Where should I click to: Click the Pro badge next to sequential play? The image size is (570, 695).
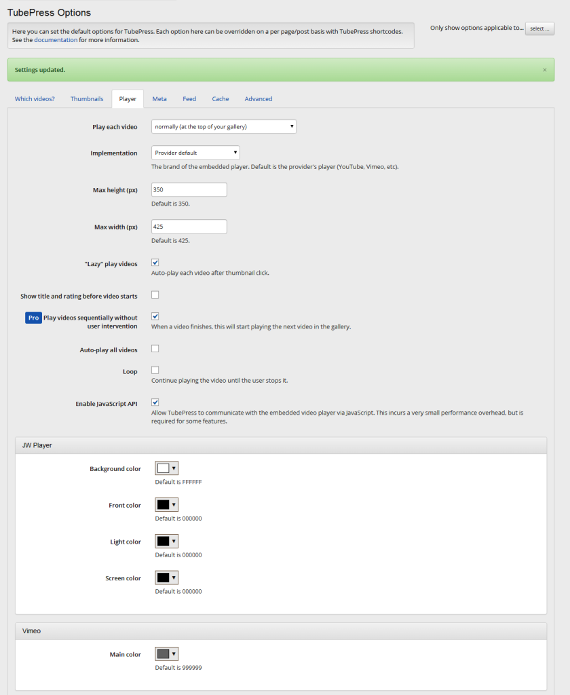tap(34, 318)
